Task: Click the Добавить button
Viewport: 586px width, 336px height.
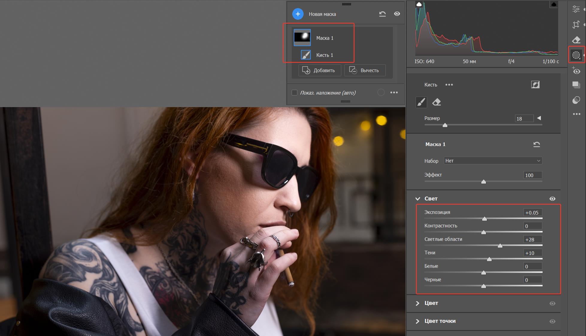Action: click(x=320, y=70)
